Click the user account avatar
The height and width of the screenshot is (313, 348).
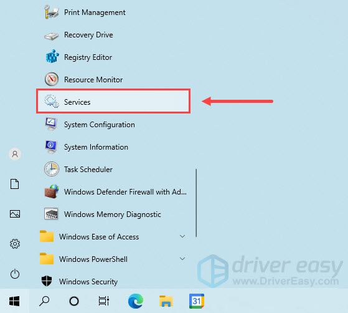(15, 154)
